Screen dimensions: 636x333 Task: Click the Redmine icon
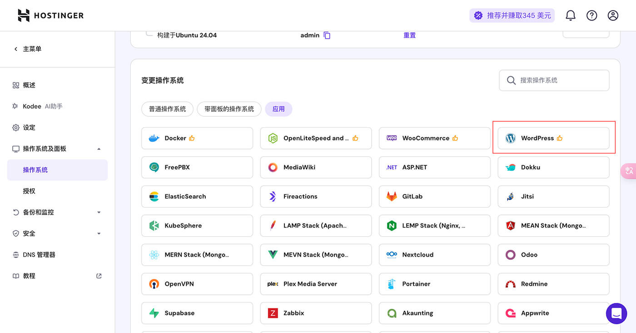(x=510, y=284)
